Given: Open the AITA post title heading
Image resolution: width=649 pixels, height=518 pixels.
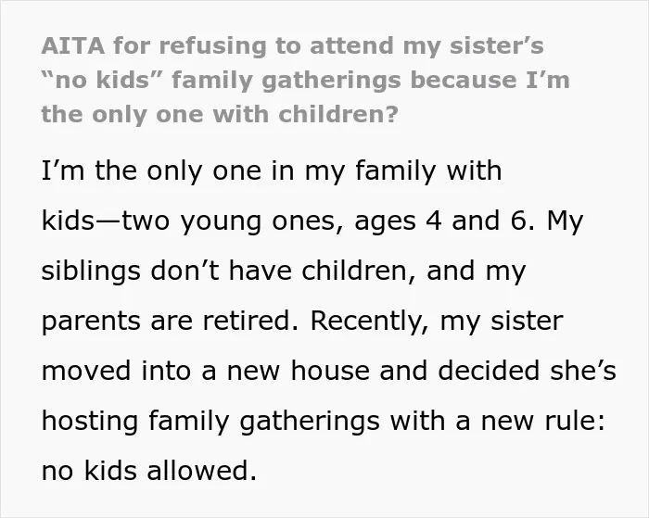Looking at the screenshot, I should pos(305,80).
